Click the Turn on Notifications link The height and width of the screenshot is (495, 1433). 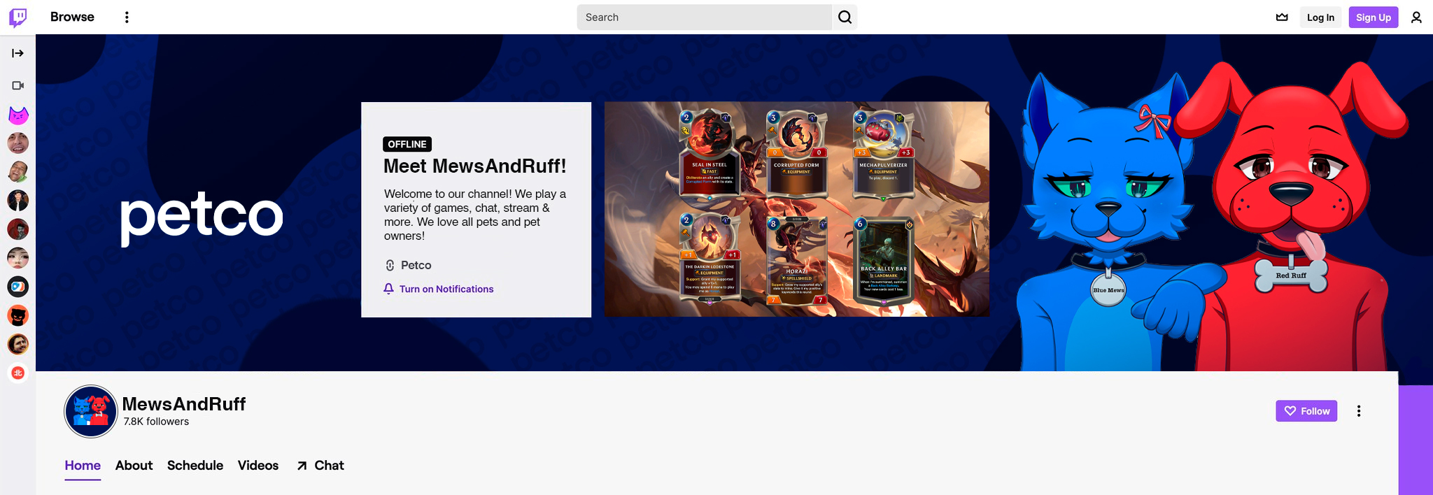pos(446,289)
